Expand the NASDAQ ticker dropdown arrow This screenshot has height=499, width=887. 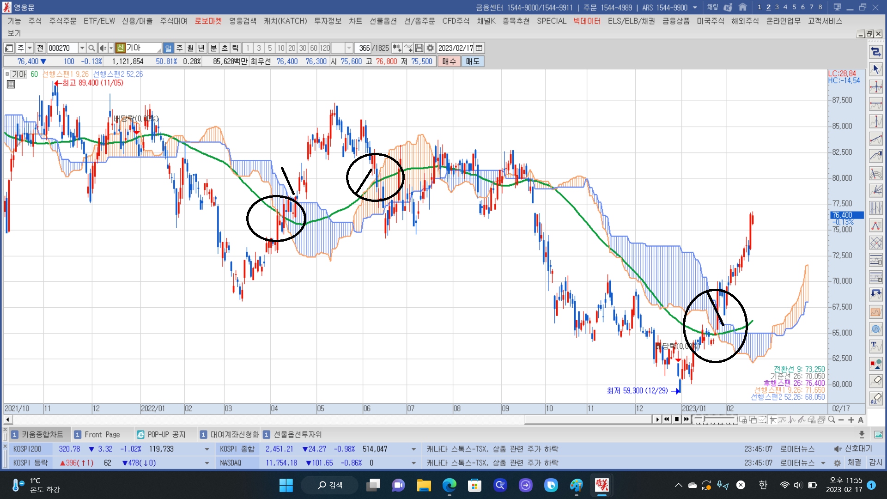click(413, 463)
